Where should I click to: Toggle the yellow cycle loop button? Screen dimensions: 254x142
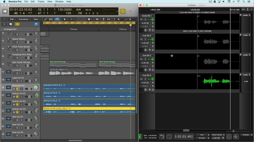[x=123, y=11]
